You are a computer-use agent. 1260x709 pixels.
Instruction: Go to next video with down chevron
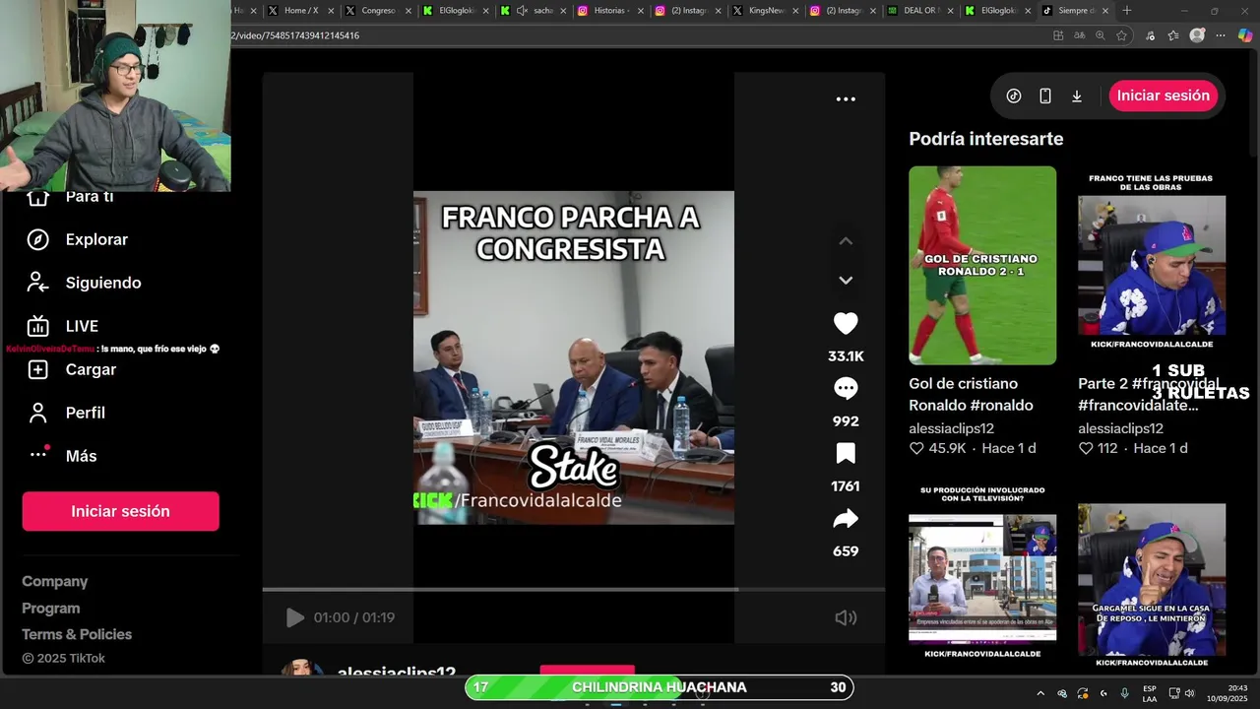846,281
